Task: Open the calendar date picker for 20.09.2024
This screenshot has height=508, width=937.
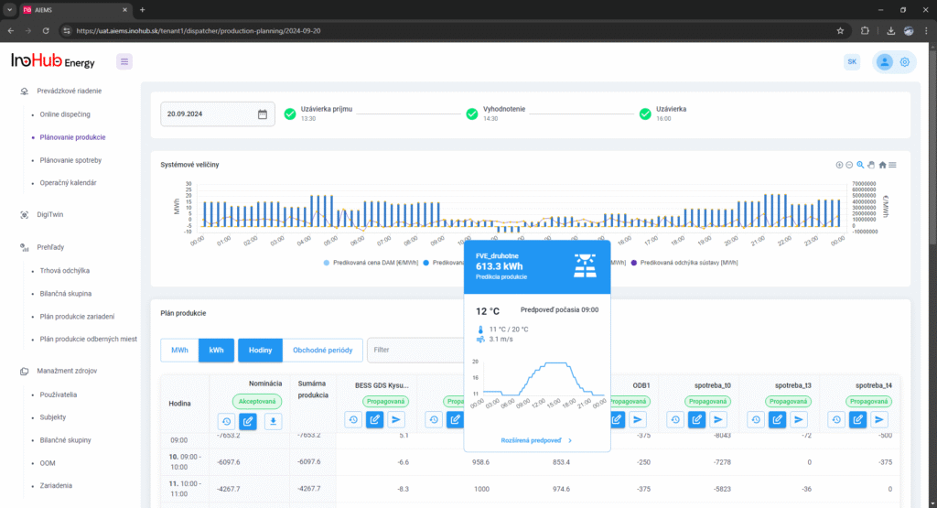Action: click(x=262, y=114)
